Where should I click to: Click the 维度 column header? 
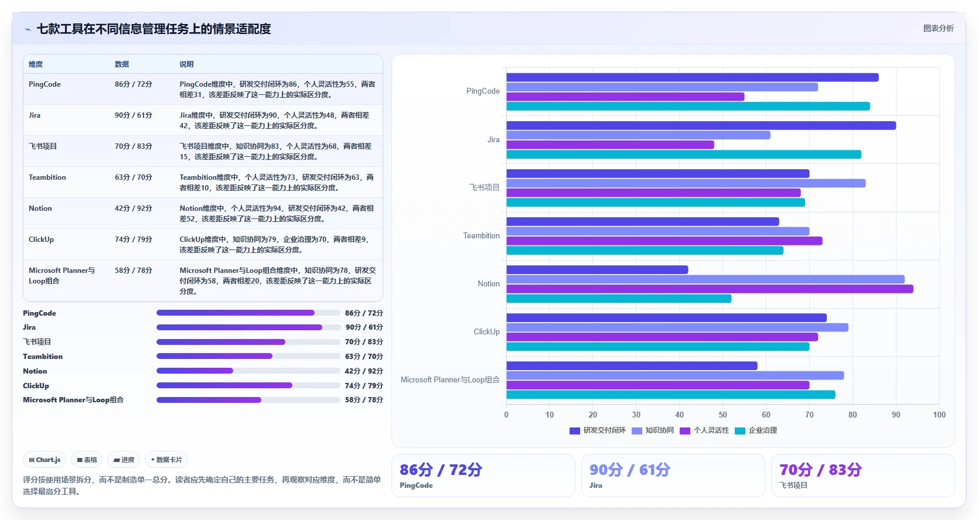pos(36,64)
